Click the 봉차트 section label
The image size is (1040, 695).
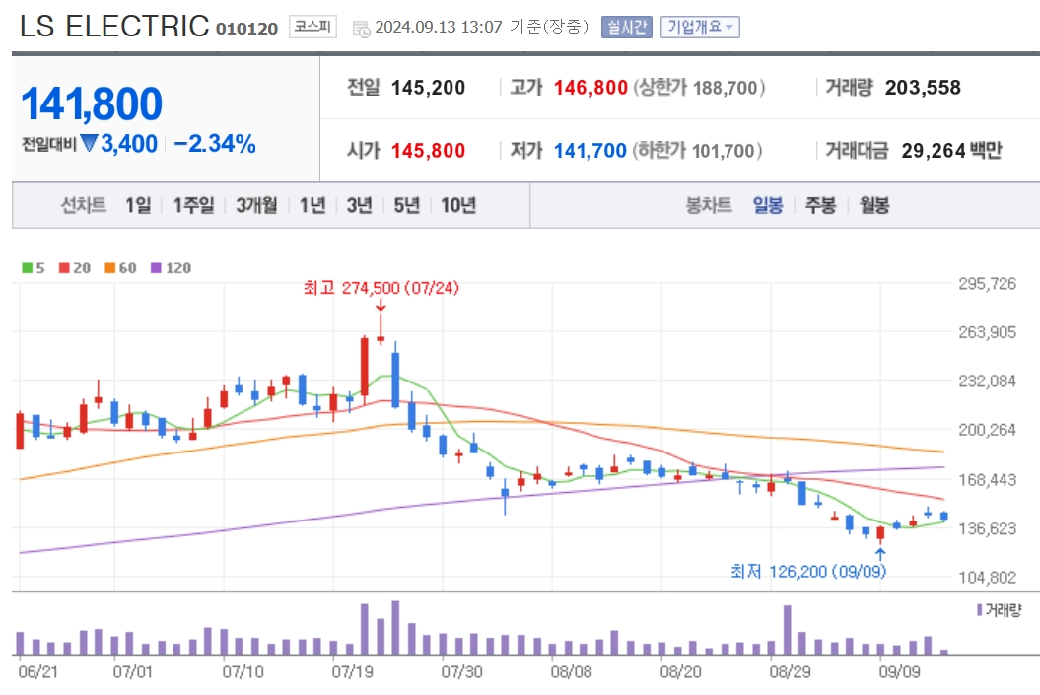709,206
